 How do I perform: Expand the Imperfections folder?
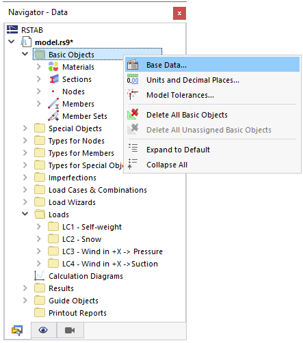[x=25, y=178]
